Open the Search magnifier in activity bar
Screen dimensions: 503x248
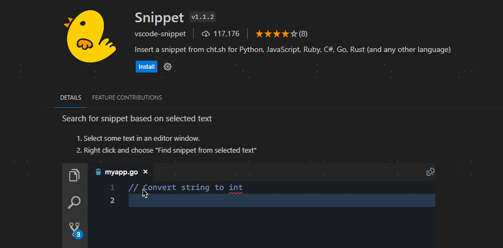click(75, 203)
